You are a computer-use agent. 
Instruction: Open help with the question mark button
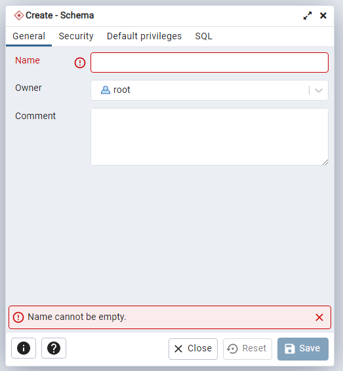pos(54,348)
